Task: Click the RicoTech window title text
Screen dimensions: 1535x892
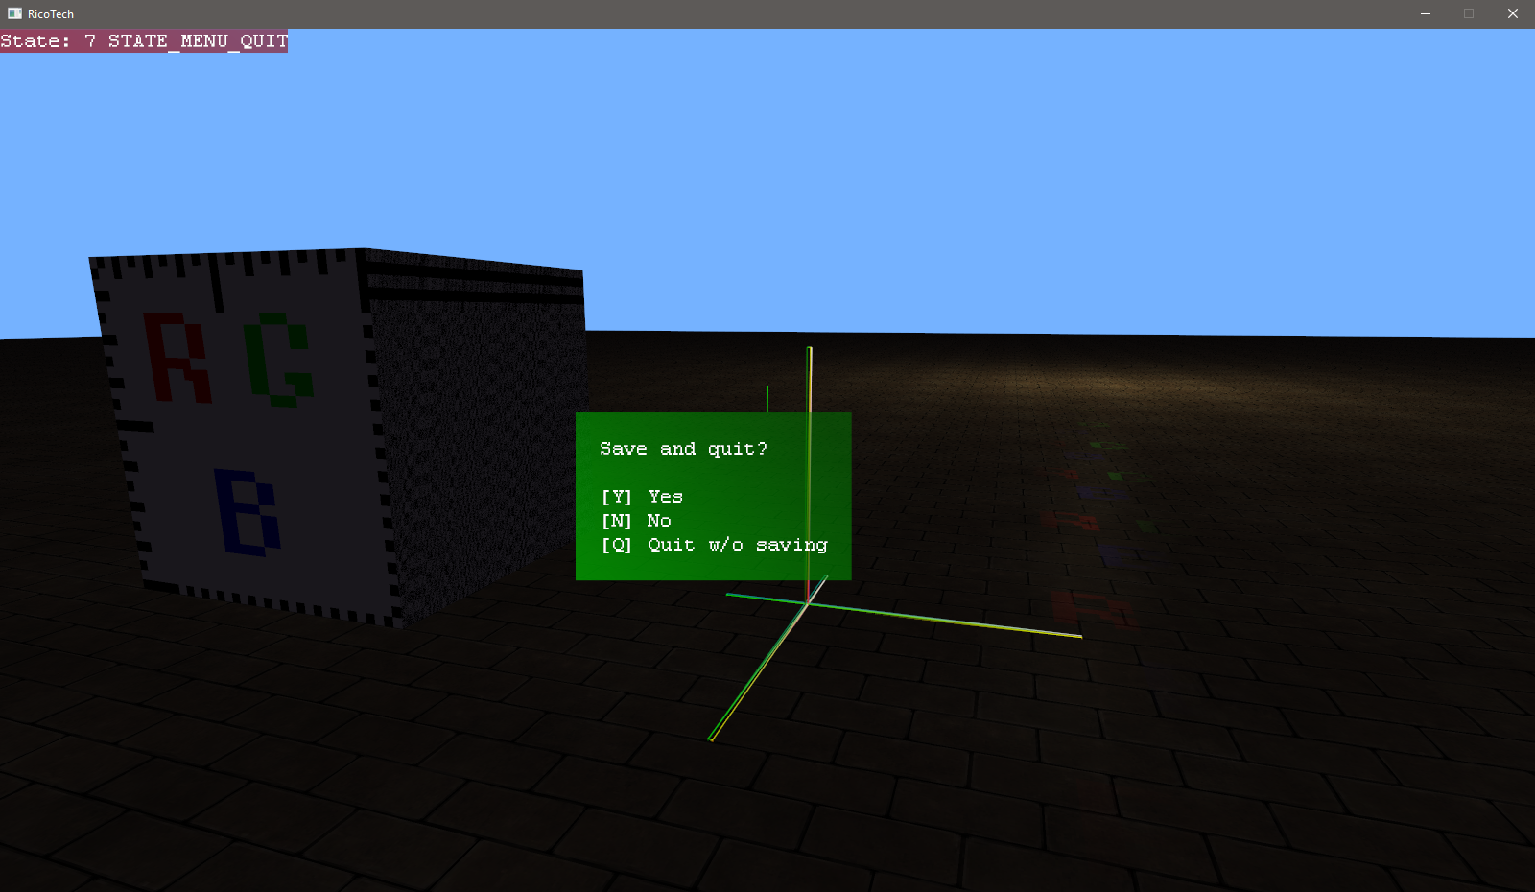Action: [x=51, y=14]
